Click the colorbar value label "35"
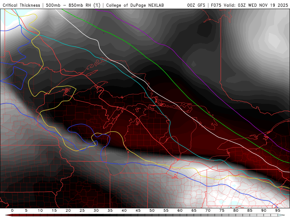 pos(110,210)
